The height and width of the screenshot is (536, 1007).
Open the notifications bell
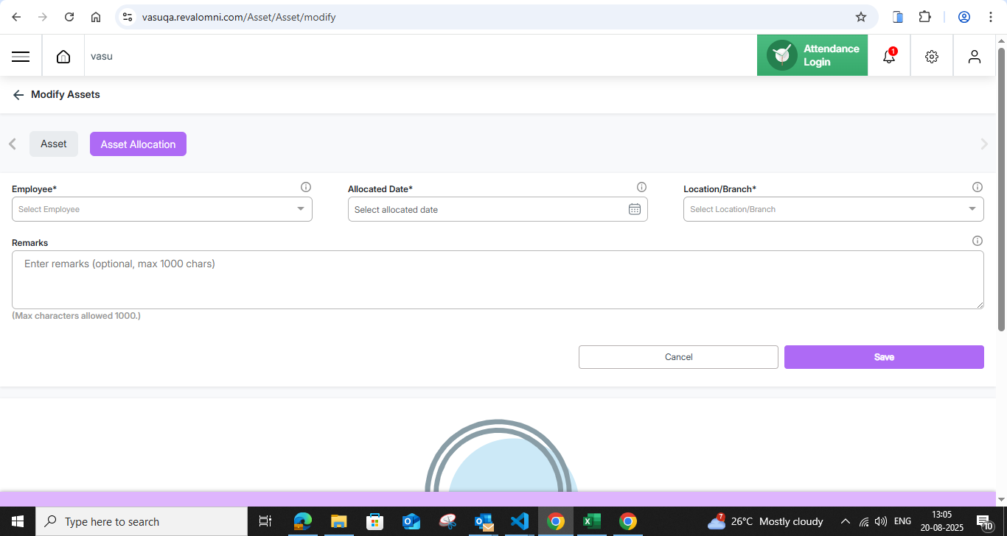click(889, 57)
